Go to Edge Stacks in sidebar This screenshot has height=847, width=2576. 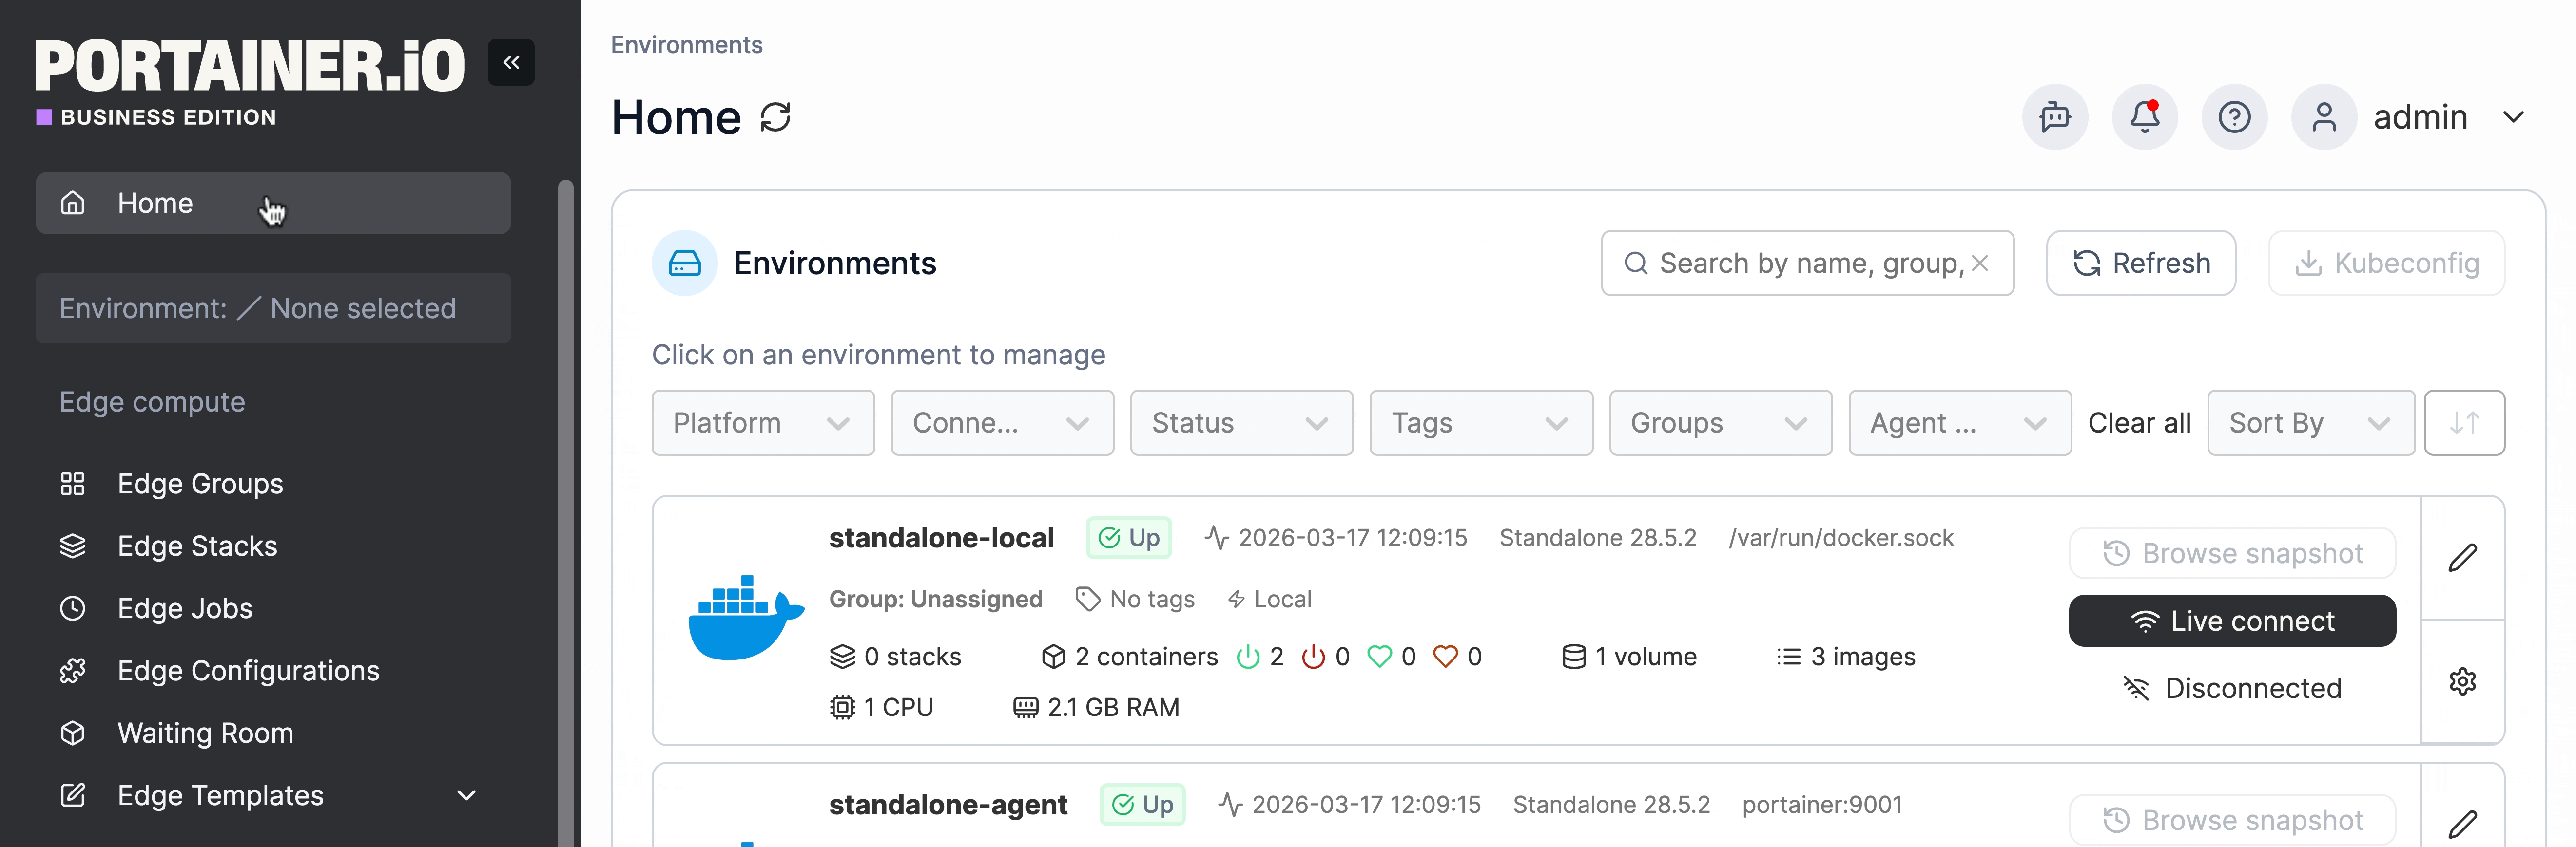tap(197, 546)
